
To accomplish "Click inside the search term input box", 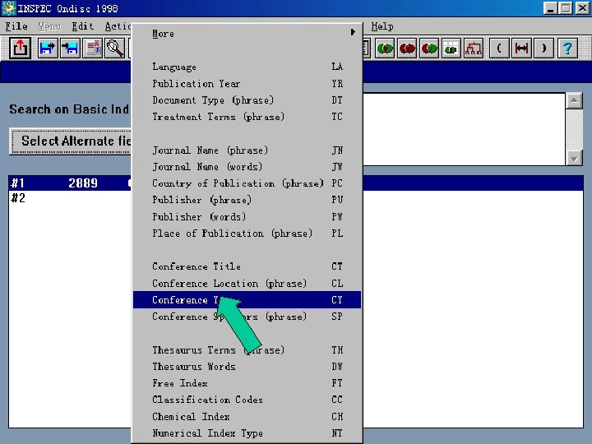I will (x=464, y=129).
